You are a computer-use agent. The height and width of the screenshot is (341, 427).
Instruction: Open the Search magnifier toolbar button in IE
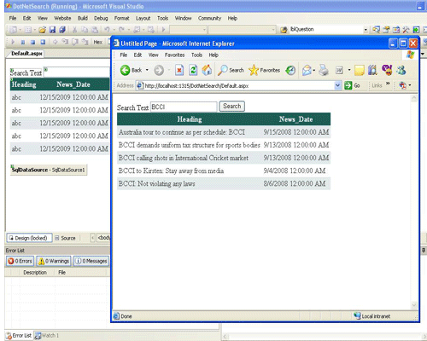(x=231, y=70)
